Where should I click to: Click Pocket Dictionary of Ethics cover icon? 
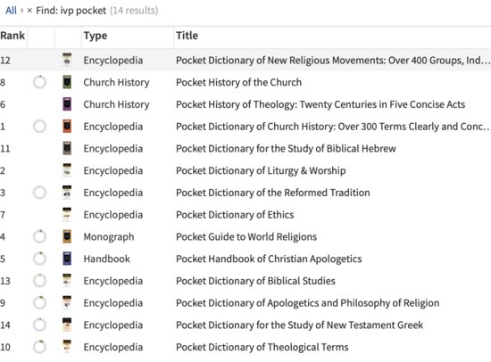tap(67, 215)
